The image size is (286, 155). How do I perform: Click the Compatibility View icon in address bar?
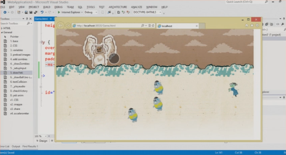[150, 26]
